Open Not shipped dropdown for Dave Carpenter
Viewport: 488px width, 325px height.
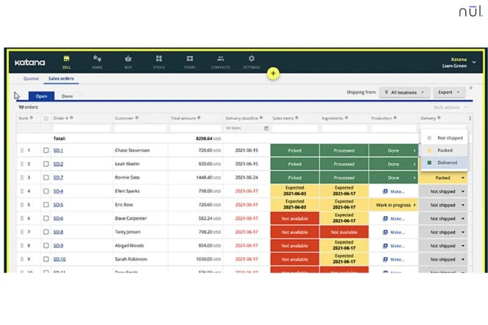(x=443, y=219)
